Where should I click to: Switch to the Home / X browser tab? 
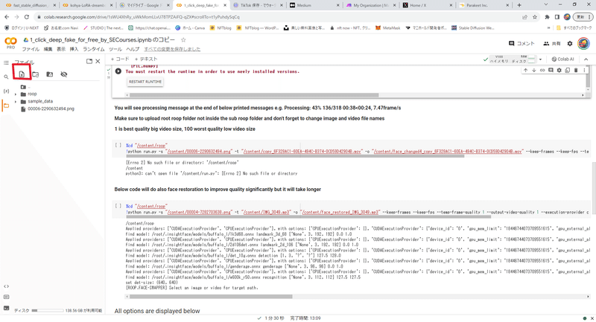tap(426, 5)
